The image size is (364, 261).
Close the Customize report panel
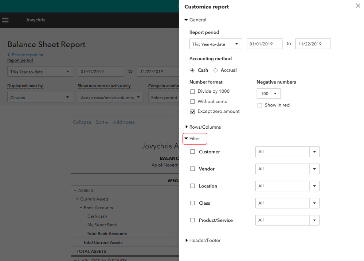click(x=358, y=6)
